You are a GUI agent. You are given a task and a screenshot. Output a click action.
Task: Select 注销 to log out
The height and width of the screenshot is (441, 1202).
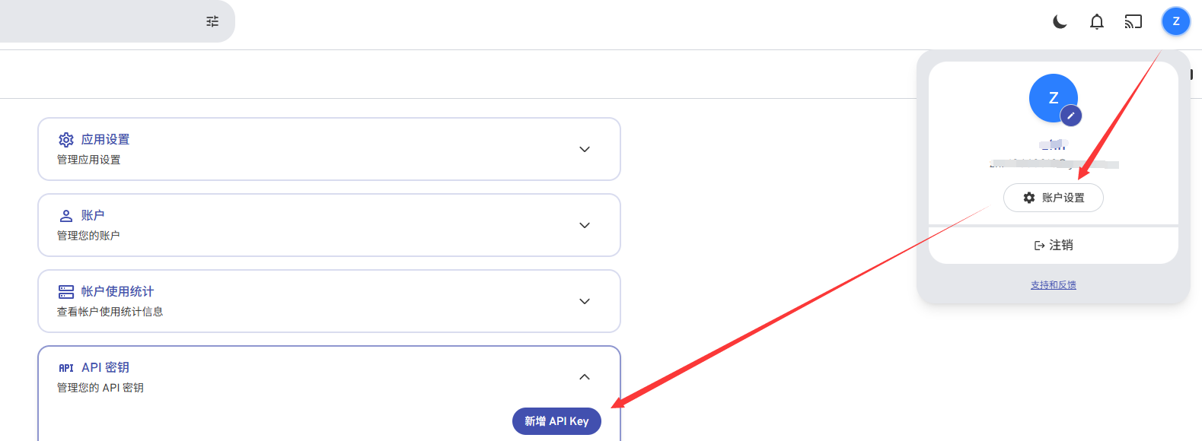click(x=1054, y=246)
